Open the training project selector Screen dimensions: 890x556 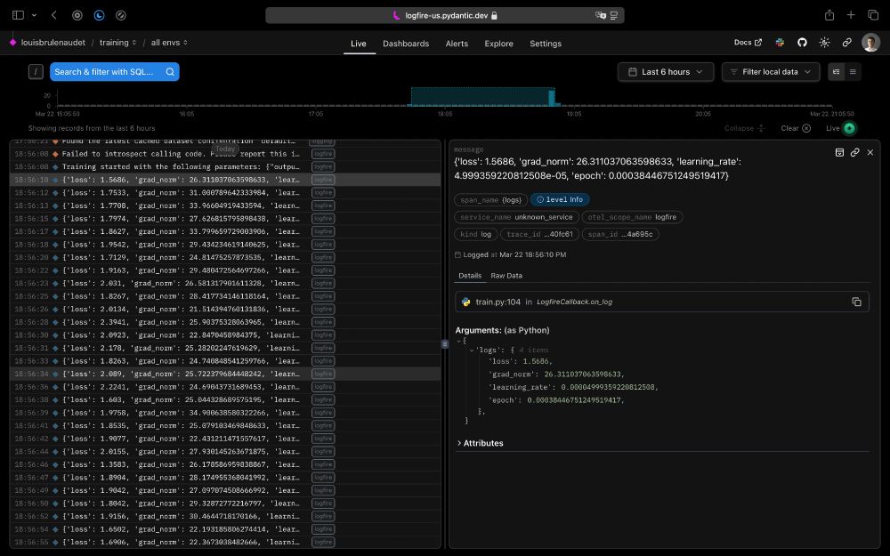pyautogui.click(x=117, y=43)
